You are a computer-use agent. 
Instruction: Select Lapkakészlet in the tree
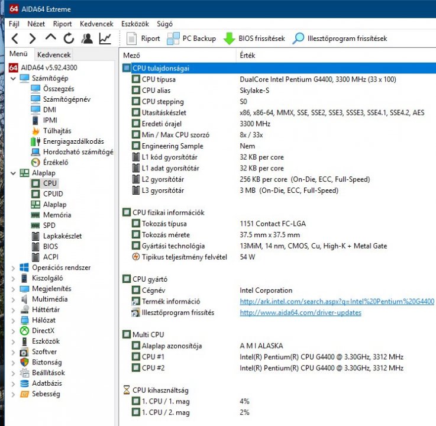(x=62, y=236)
